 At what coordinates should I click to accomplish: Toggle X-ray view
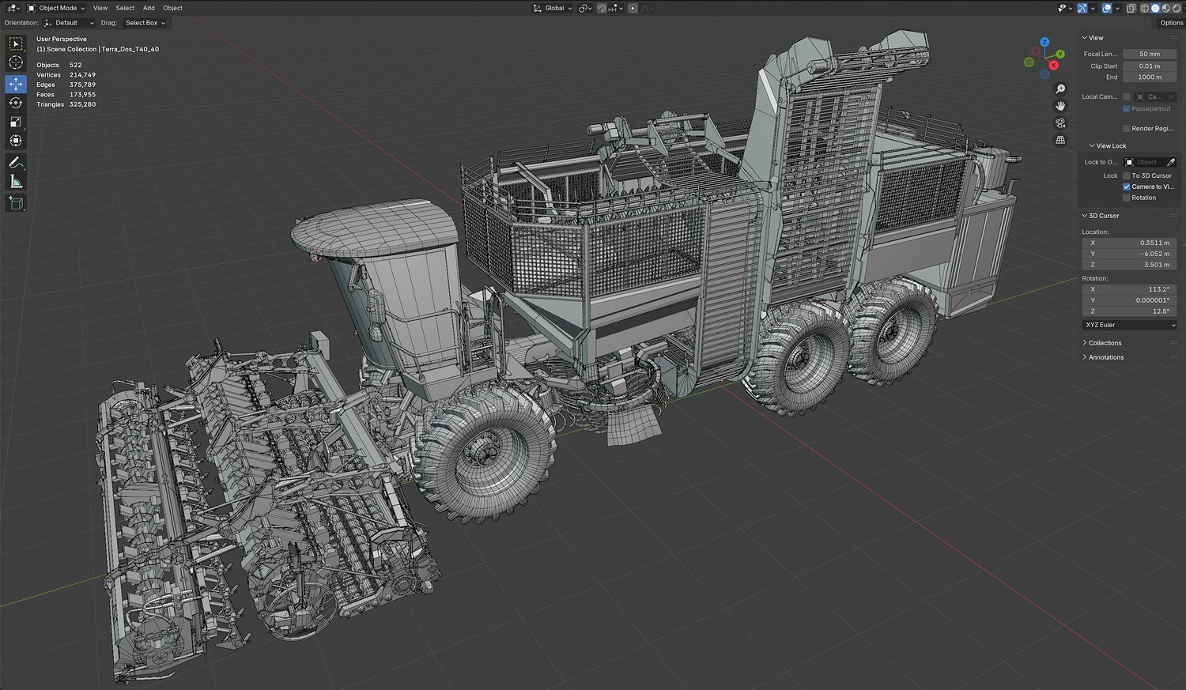(1131, 8)
